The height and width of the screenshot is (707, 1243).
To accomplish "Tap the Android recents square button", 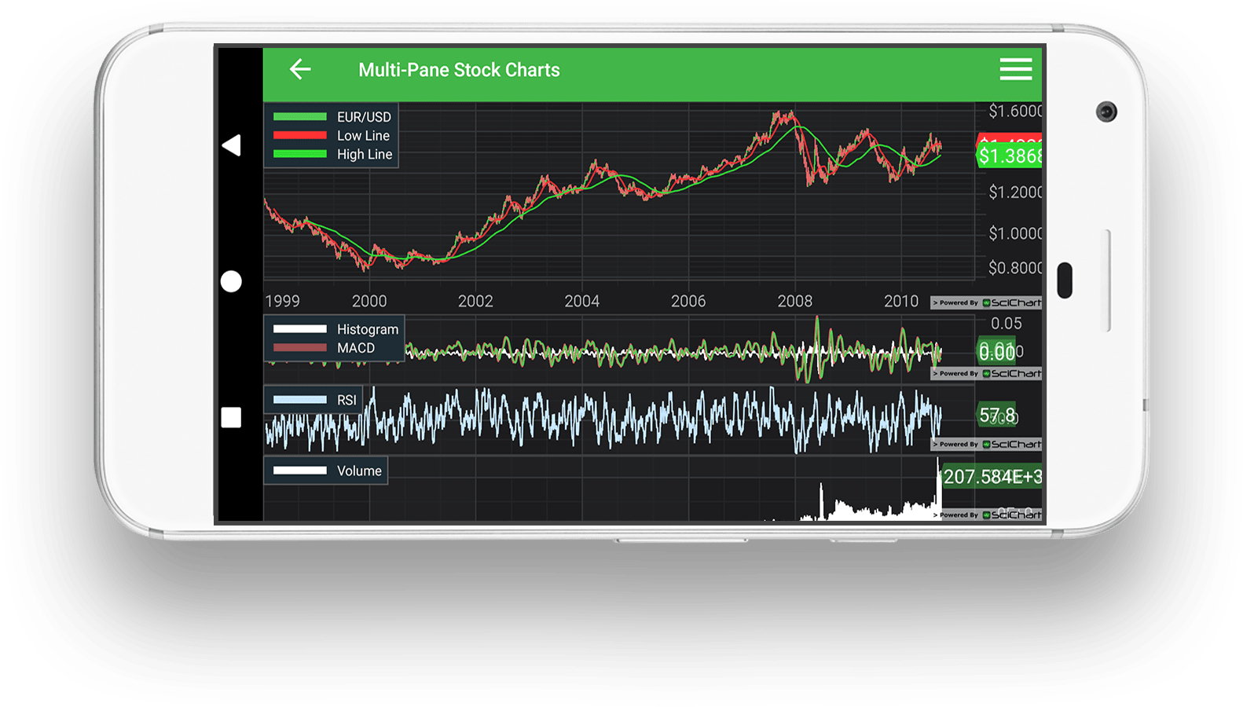I will [231, 417].
